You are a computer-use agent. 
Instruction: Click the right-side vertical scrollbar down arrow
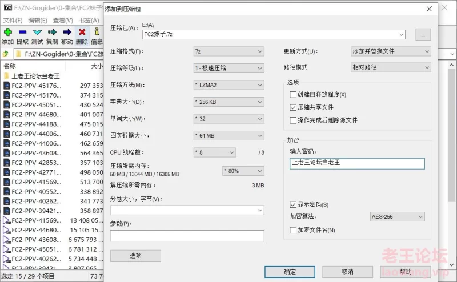pyautogui.click(x=451, y=265)
